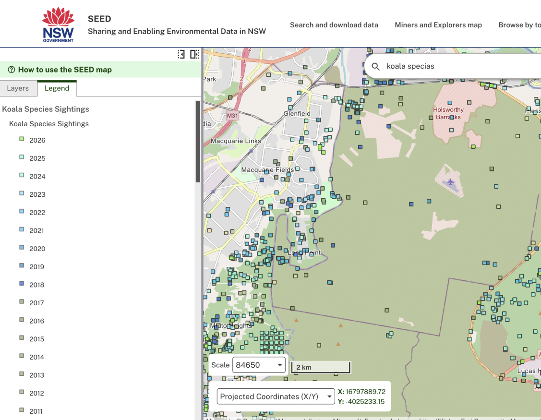The width and height of the screenshot is (541, 420).
Task: Click the 2022 legend entry text
Action: [x=37, y=213]
